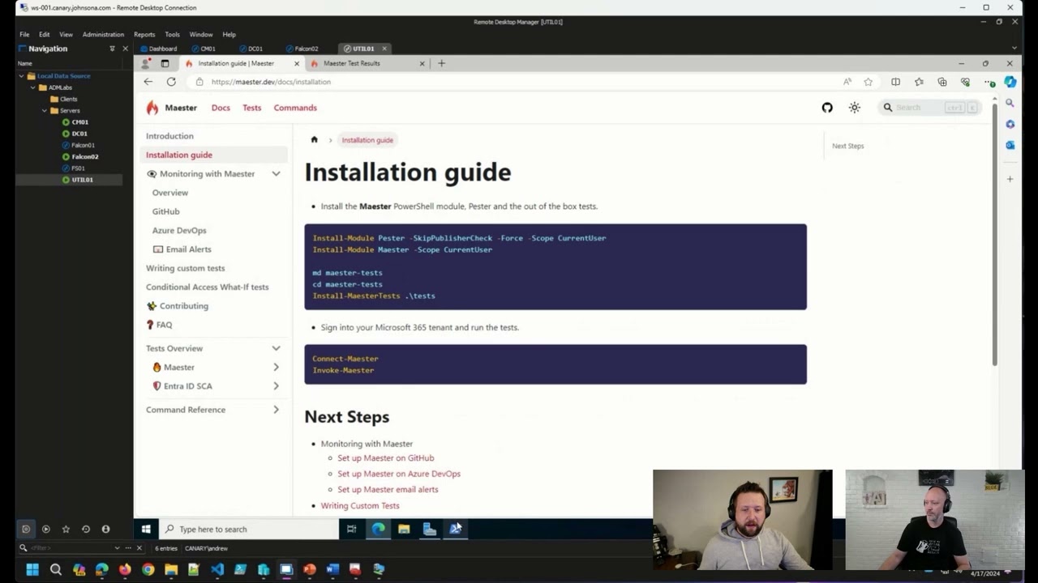The height and width of the screenshot is (583, 1038).
Task: Collapse the Servers folder
Action: [x=45, y=110]
